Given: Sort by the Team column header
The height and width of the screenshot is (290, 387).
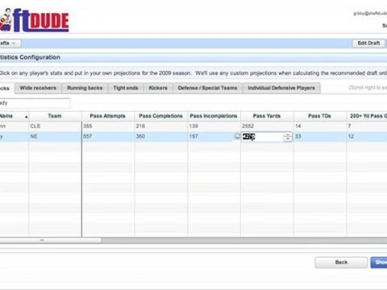Looking at the screenshot, I should [x=55, y=116].
